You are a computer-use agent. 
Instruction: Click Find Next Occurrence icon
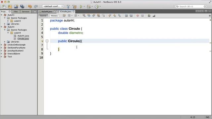click(94, 16)
